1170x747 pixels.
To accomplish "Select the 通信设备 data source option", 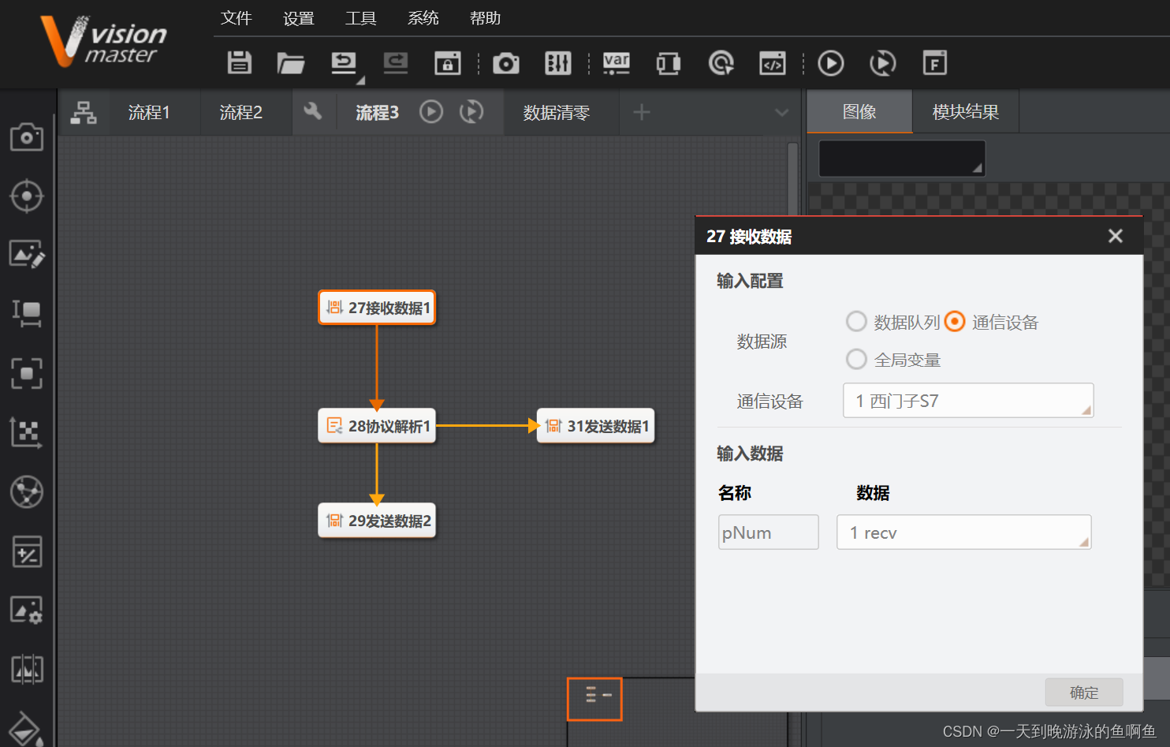I will (x=955, y=322).
